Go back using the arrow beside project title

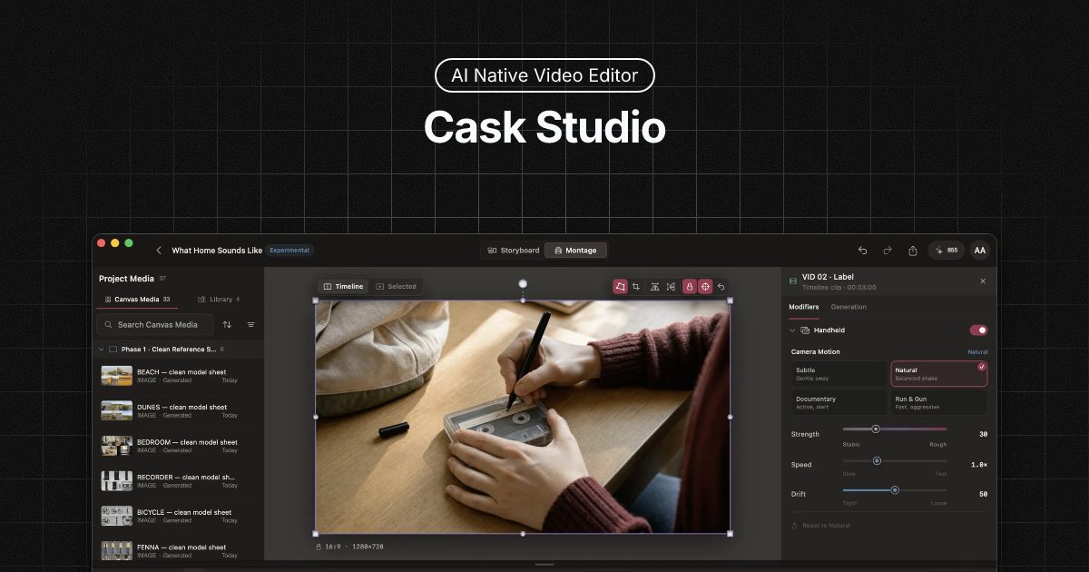pyautogui.click(x=159, y=251)
